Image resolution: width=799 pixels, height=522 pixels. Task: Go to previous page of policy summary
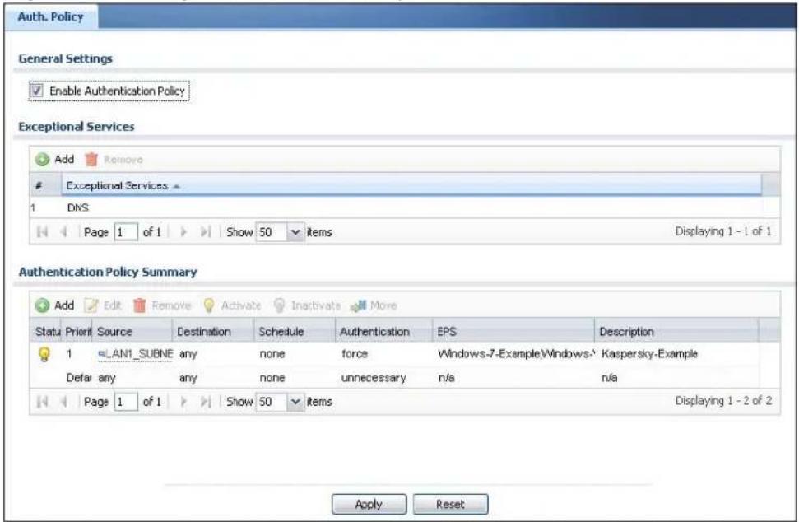tap(64, 402)
